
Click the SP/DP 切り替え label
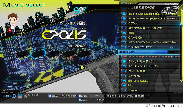click(127, 96)
